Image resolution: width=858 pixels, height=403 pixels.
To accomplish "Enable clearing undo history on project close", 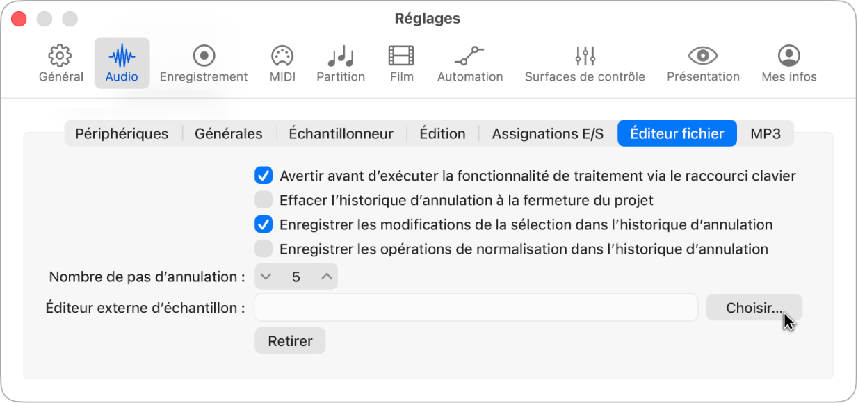I will pos(264,200).
